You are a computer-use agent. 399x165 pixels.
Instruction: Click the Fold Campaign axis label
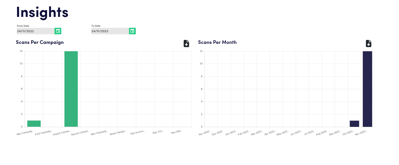tap(44, 133)
